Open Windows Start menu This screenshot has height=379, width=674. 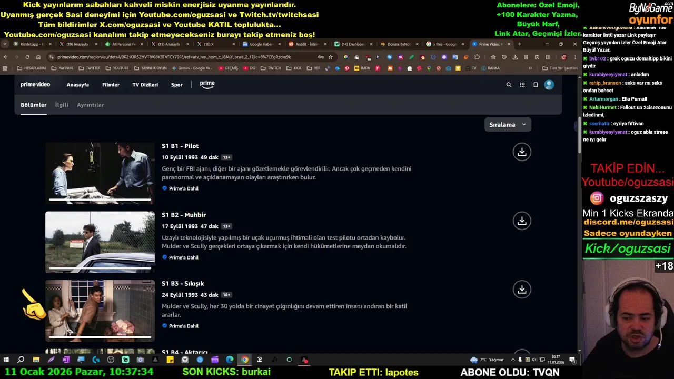pos(6,360)
